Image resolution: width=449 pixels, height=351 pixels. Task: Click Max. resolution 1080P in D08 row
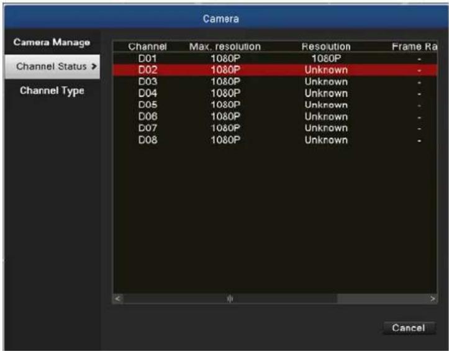coord(225,140)
